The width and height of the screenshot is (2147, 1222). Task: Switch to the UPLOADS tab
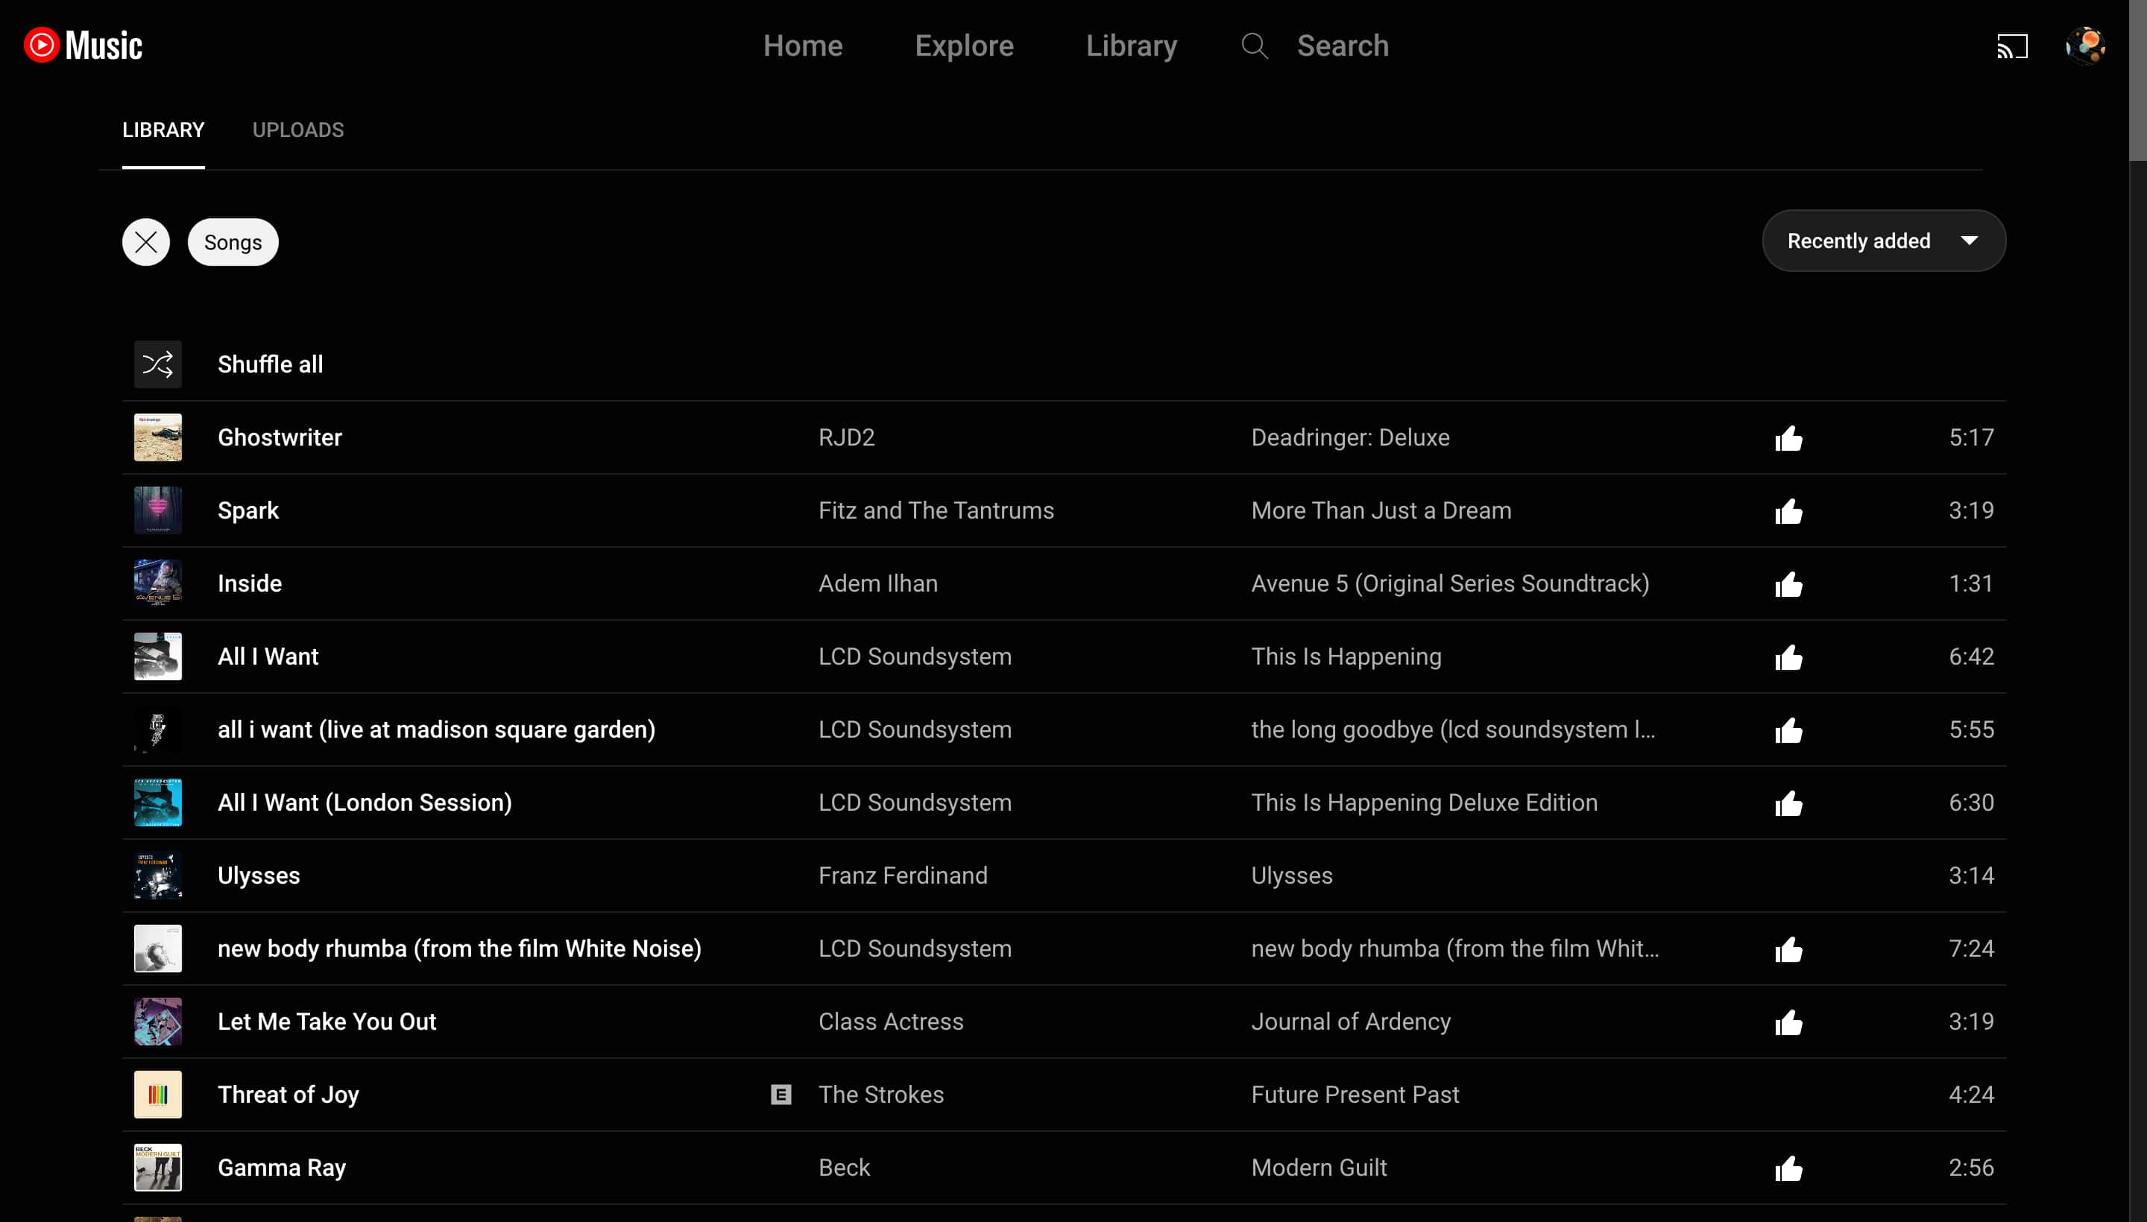pyautogui.click(x=297, y=130)
